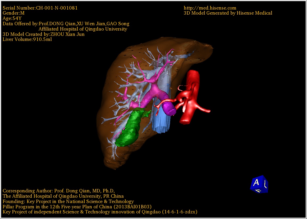Viewport: 307px width, 219px height.
Task: Click '3D Model Generated by Hisense Medical' text
Action: pyautogui.click(x=228, y=13)
